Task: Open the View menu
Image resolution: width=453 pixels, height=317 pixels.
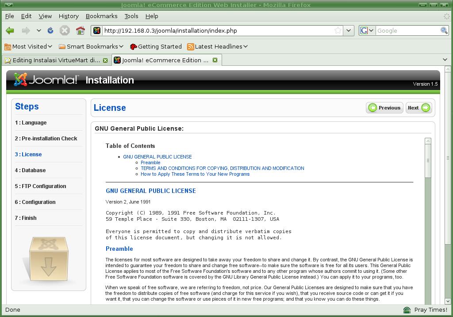Action: 45,16
